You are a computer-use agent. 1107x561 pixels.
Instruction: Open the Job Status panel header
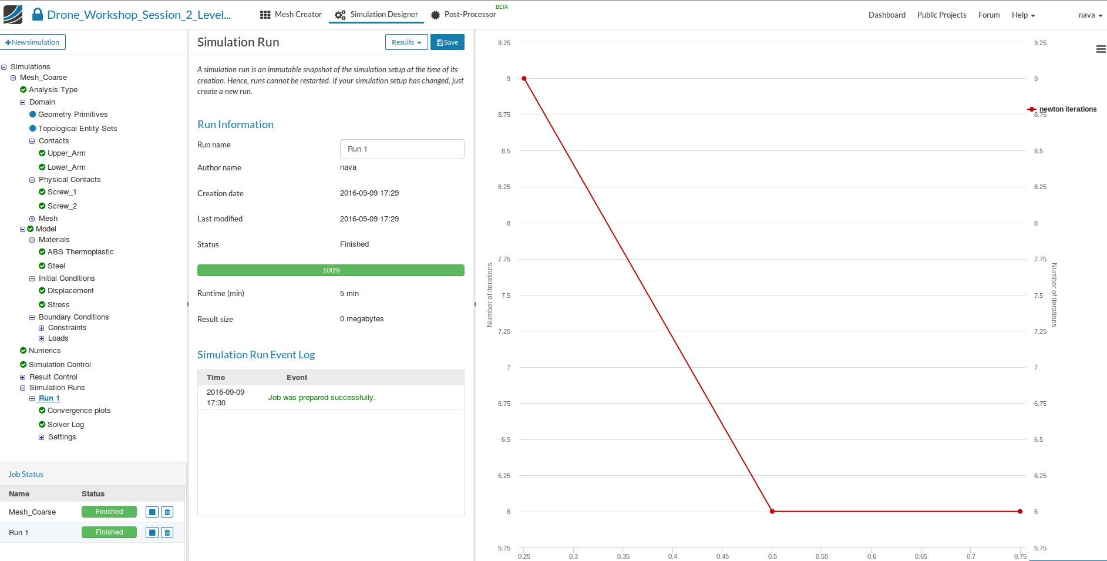coord(26,475)
